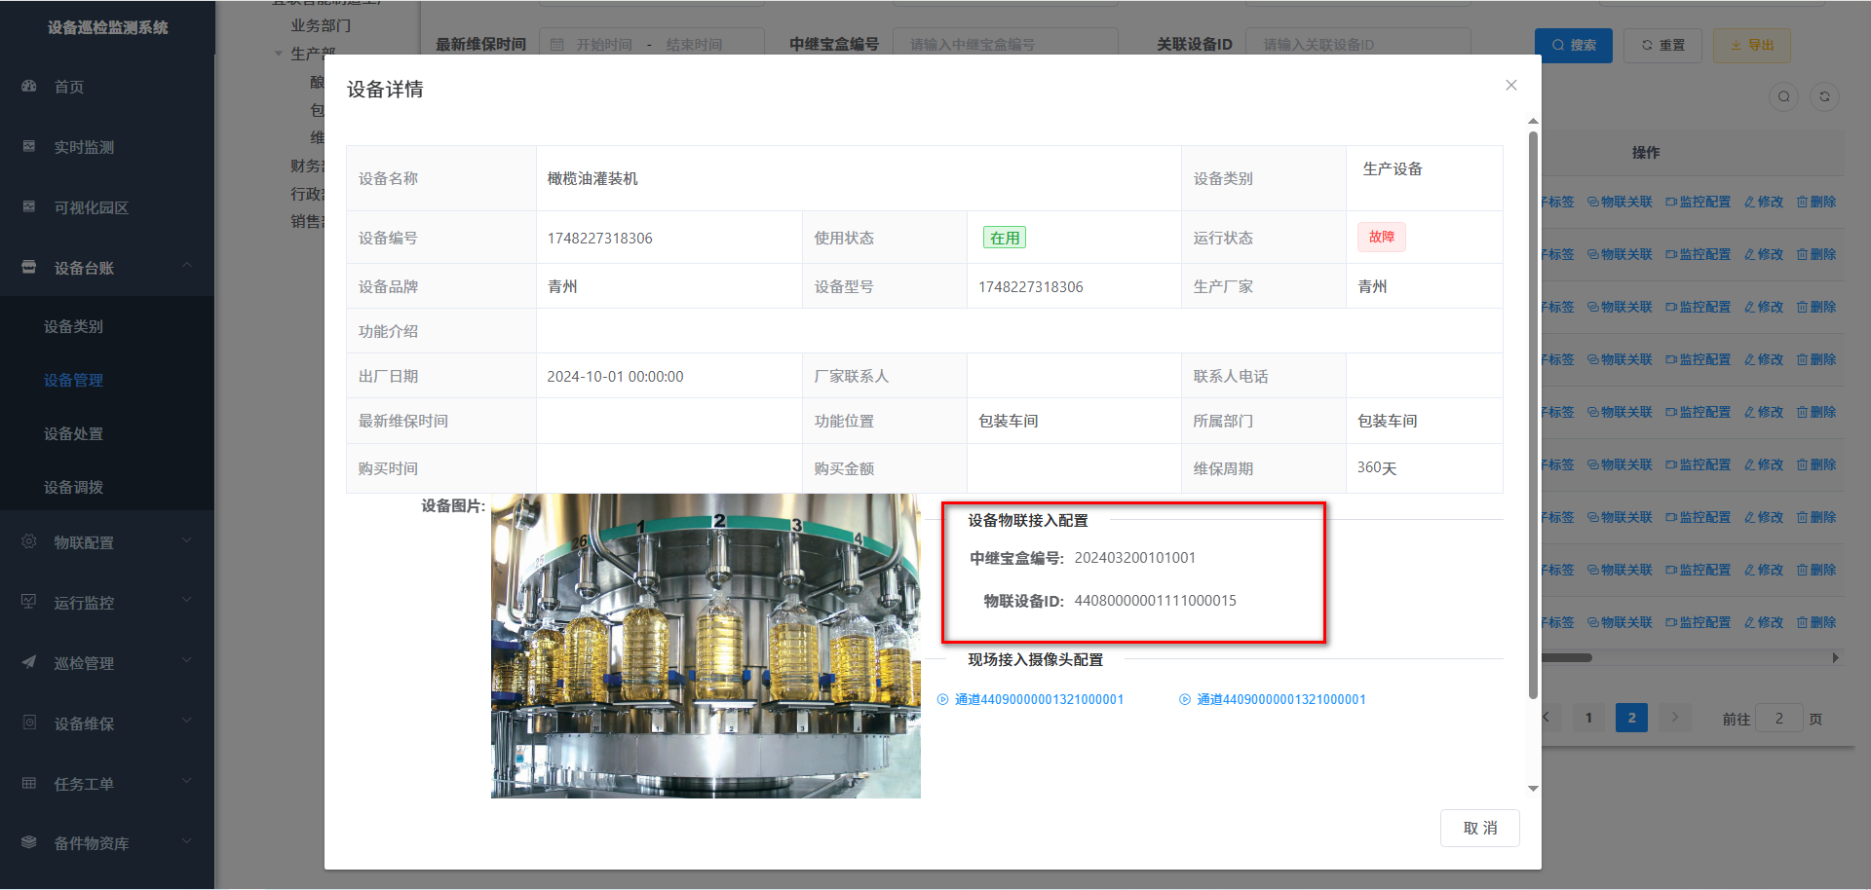
Task: Open first camera channel 44090000001321000001 link
Action: pos(1038,699)
